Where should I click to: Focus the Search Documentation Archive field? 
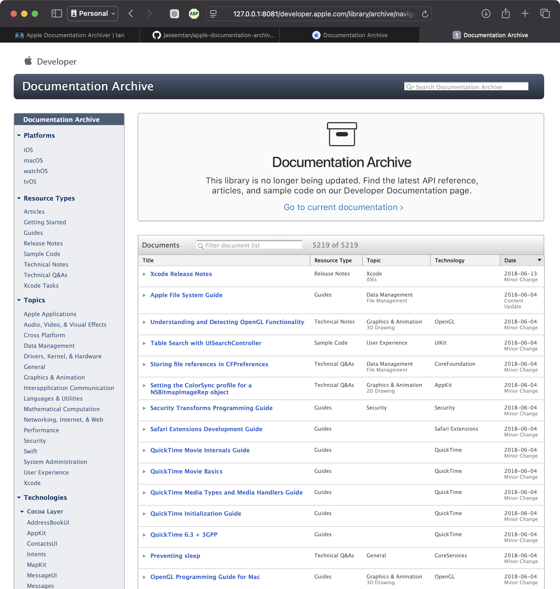466,87
